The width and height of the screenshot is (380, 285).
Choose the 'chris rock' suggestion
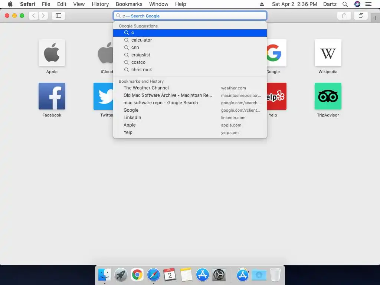pyautogui.click(x=190, y=69)
